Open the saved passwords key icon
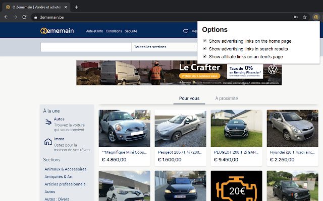Screen dimensions: 323x201 point(296,17)
